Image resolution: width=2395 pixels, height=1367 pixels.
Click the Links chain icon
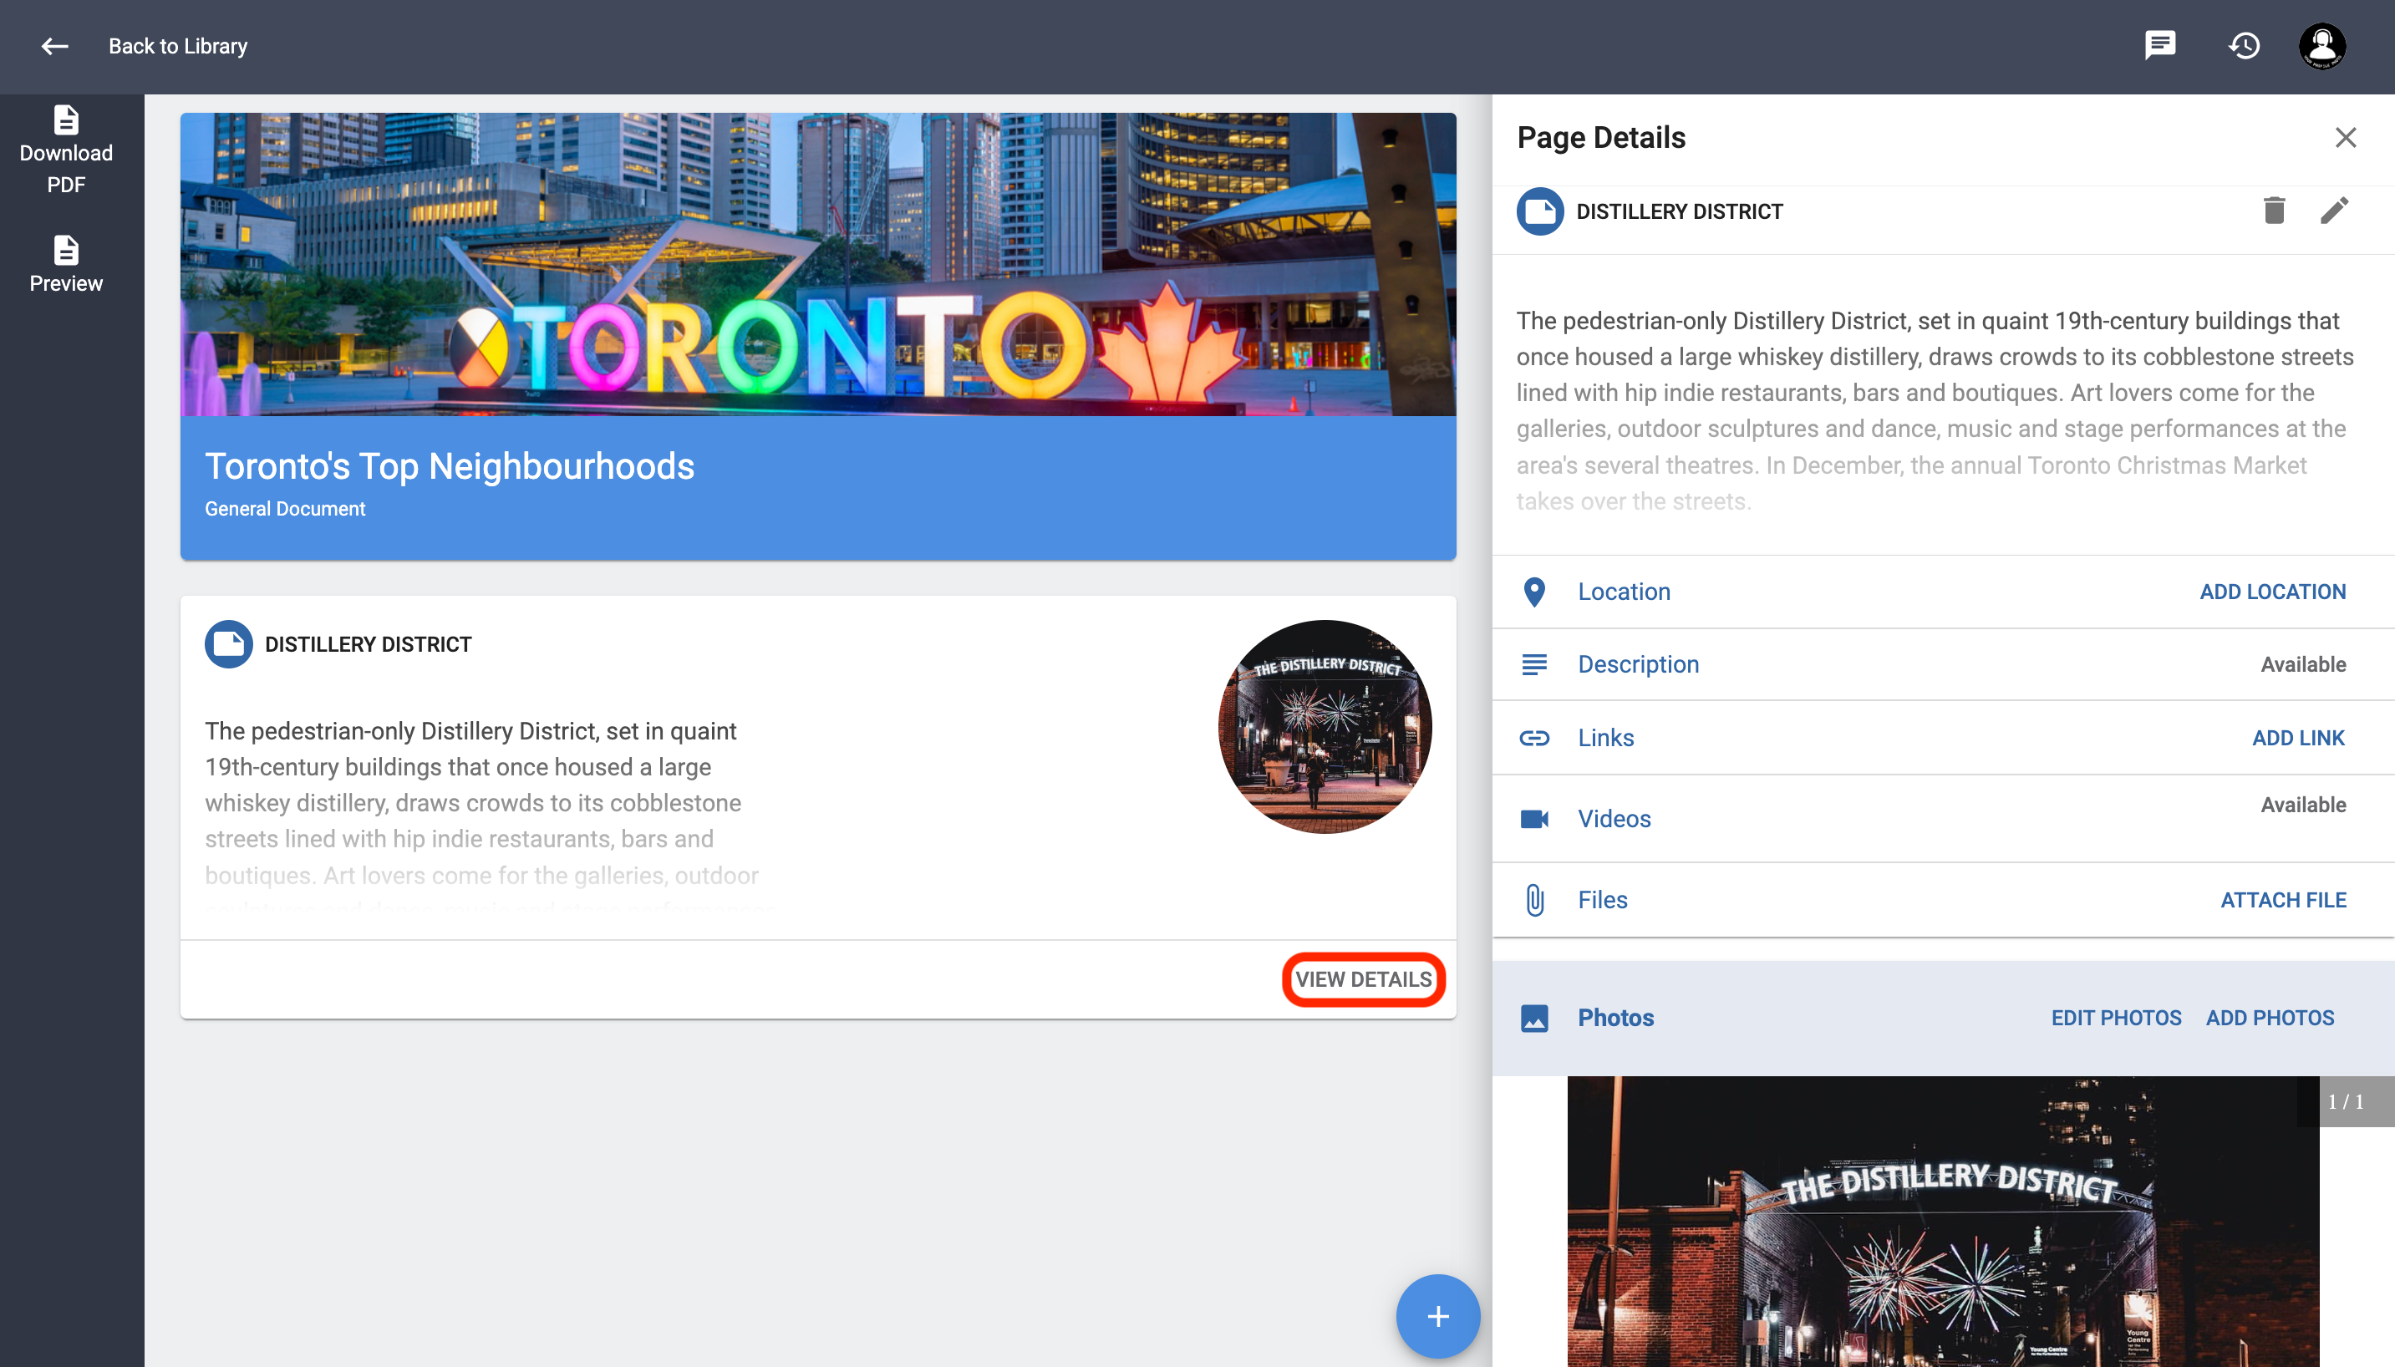click(1534, 738)
